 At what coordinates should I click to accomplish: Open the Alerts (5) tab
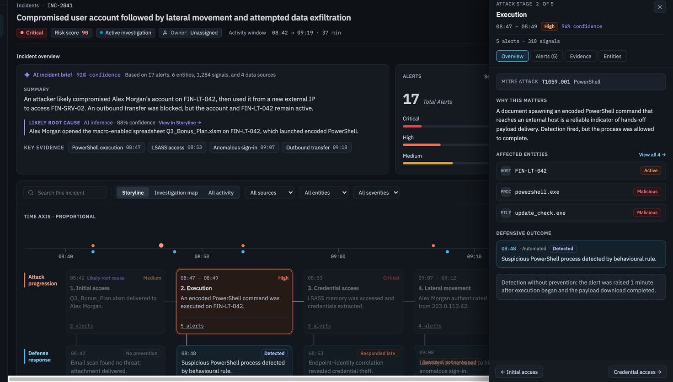[x=546, y=56]
